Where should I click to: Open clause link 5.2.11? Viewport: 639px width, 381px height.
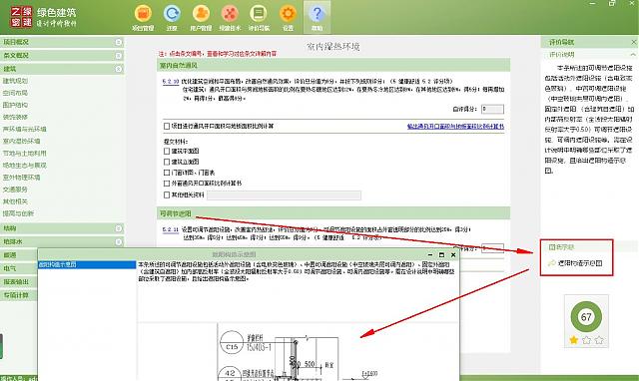tap(171, 229)
